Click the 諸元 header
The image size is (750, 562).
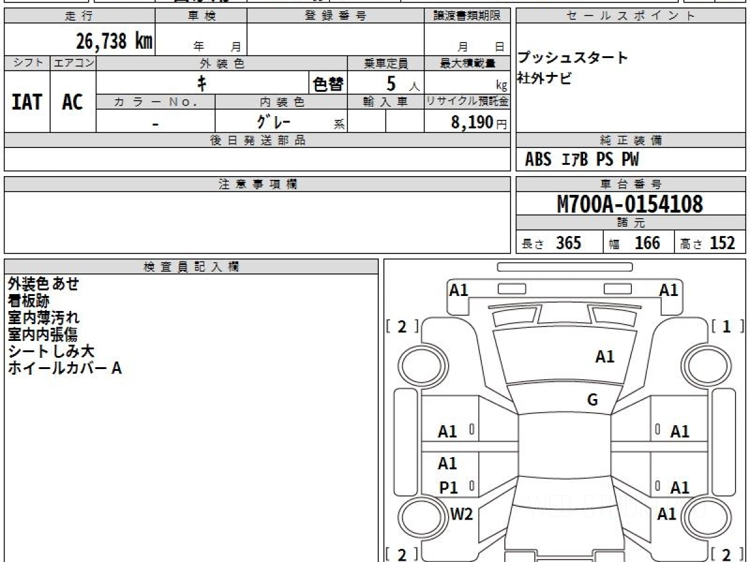pos(631,223)
